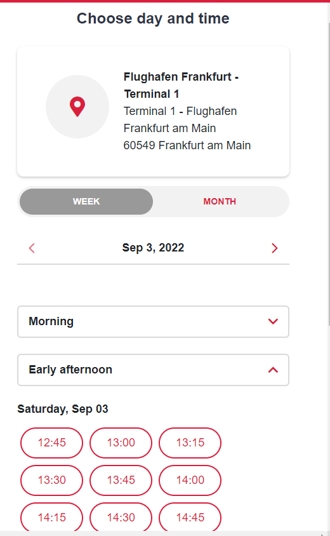Image resolution: width=330 pixels, height=536 pixels.
Task: Select the 14:45 time slot
Action: (x=190, y=517)
